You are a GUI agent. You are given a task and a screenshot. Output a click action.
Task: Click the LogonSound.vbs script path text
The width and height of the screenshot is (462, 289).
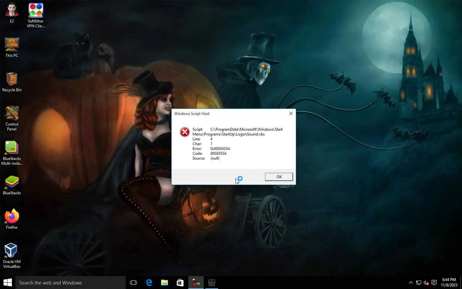[237, 132]
